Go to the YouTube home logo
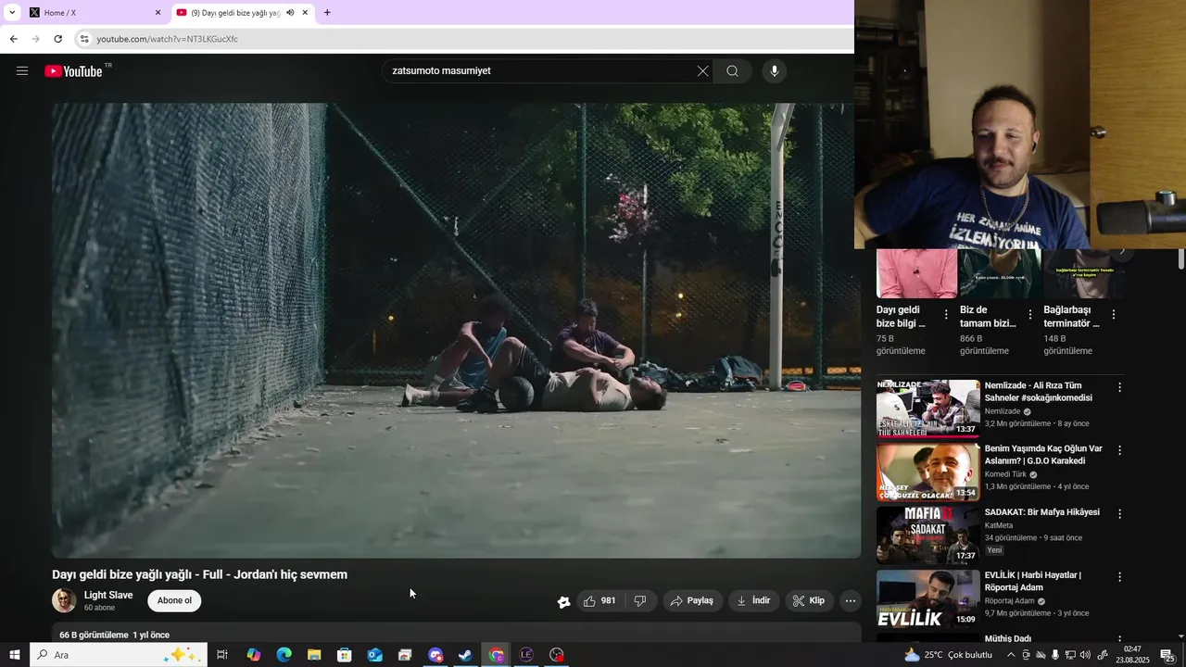1186x667 pixels. click(x=73, y=71)
